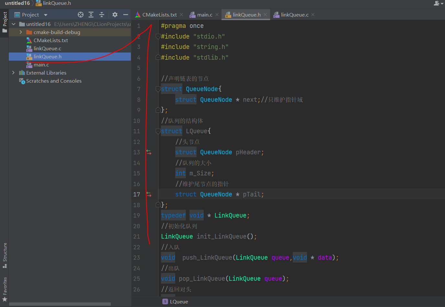The width and height of the screenshot is (445, 307).
Task: Click the "#pragma once" line
Action: (182, 26)
